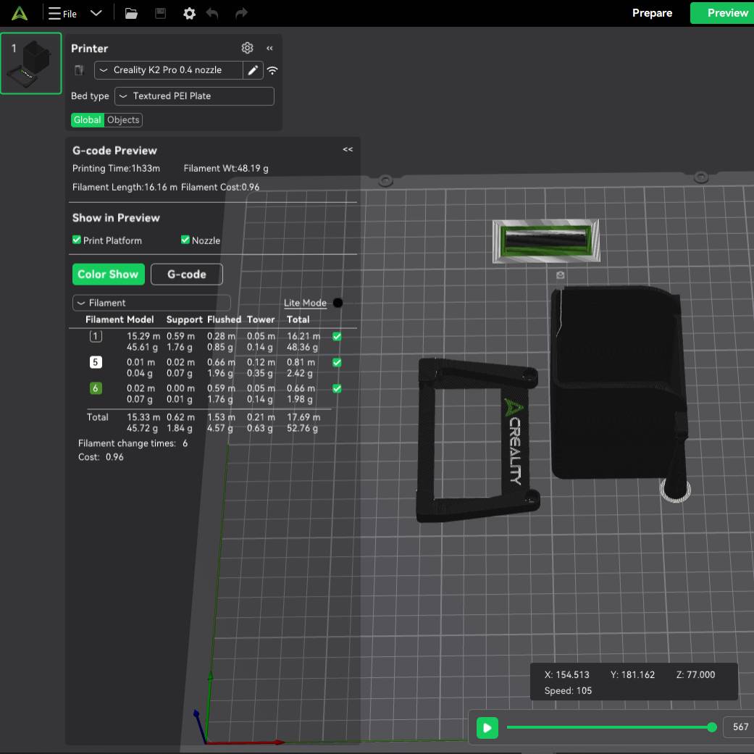Open a file using the folder icon
This screenshot has height=754, width=754.
coord(131,12)
